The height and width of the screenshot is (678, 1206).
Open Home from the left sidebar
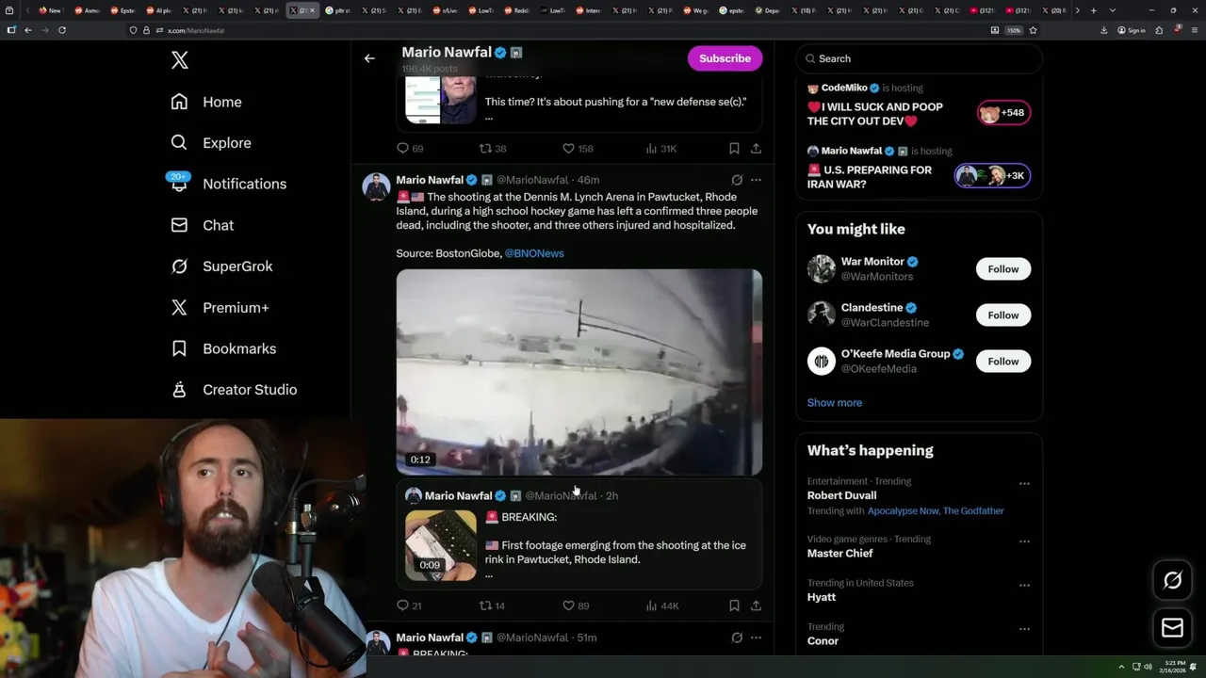tap(206, 102)
